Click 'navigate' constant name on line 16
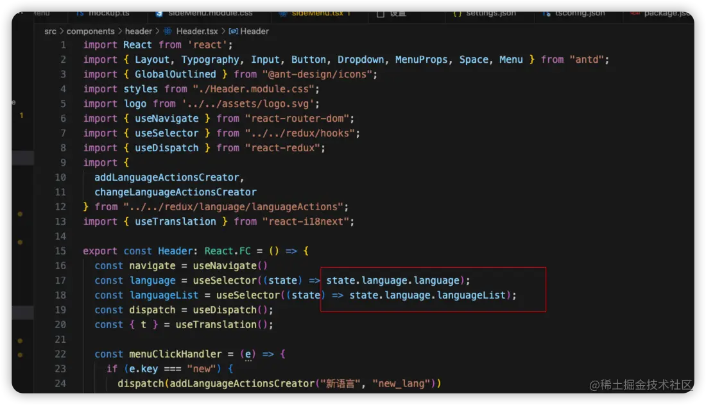Image resolution: width=706 pixels, height=405 pixels. 152,266
